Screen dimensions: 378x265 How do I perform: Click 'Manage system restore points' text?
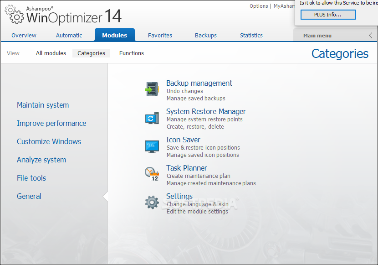point(204,120)
